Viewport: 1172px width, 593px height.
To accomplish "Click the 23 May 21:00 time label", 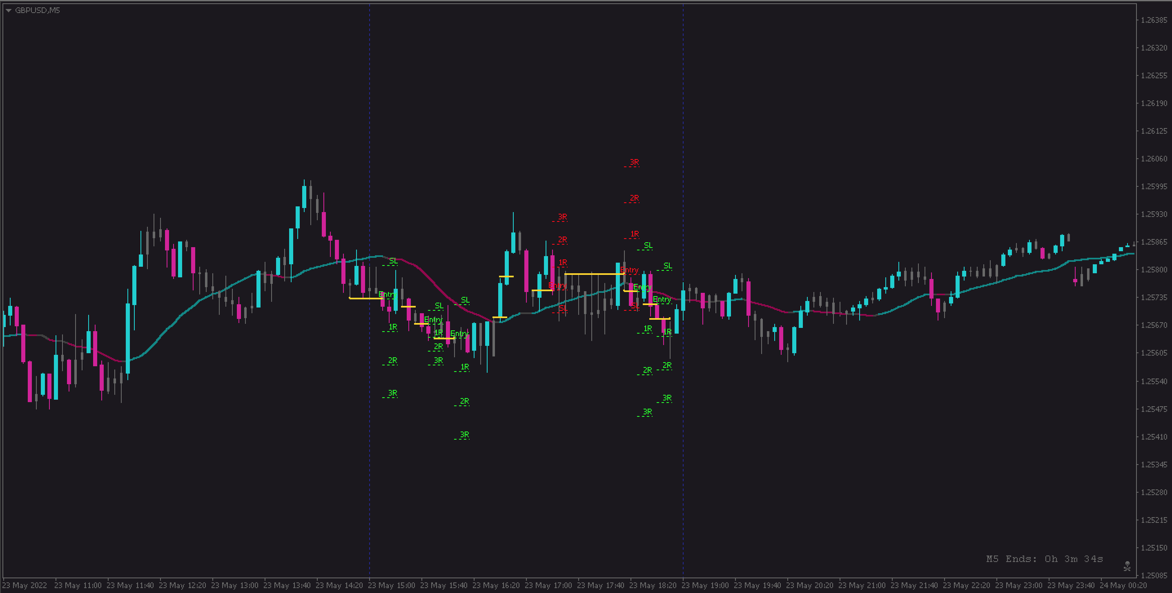I will click(862, 585).
